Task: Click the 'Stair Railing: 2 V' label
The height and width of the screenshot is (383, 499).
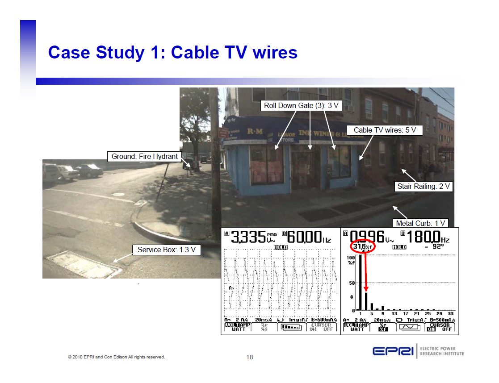Action: pyautogui.click(x=423, y=186)
